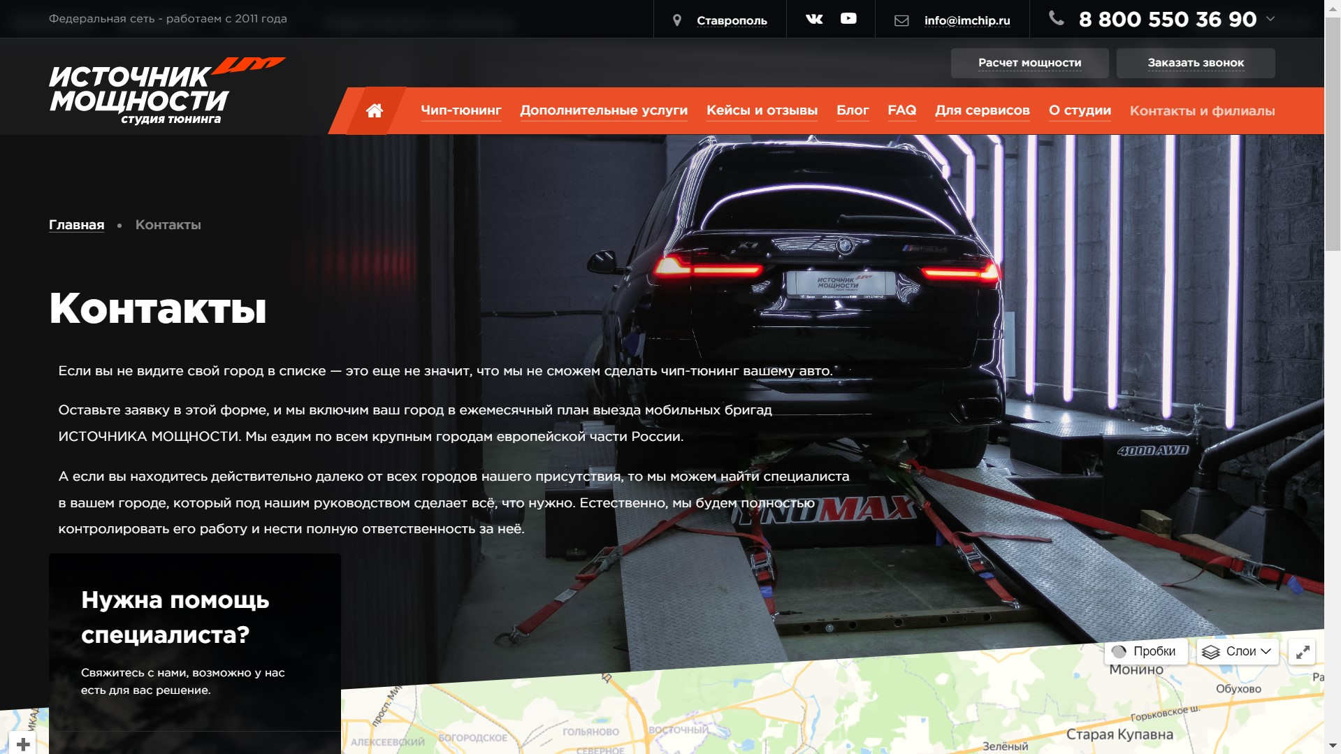Click the Старая Купавна label on the map
The width and height of the screenshot is (1341, 754).
coord(1119,734)
